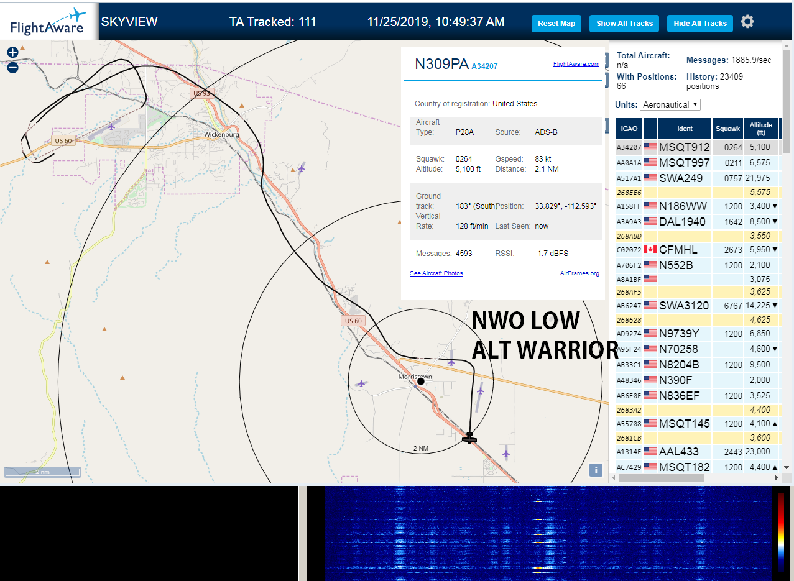The image size is (794, 581).
Task: Select aircraft icon west of Morristown
Action: tap(361, 384)
